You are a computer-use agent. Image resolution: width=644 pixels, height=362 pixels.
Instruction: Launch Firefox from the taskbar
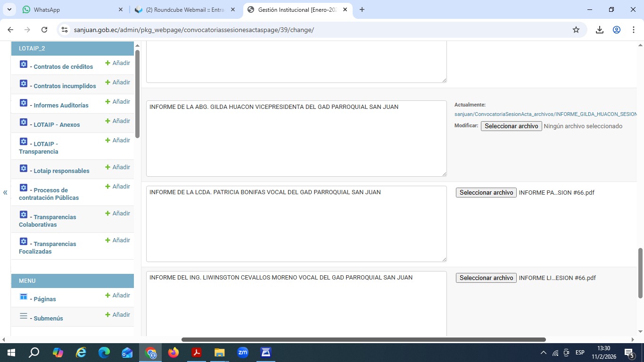coord(173,353)
